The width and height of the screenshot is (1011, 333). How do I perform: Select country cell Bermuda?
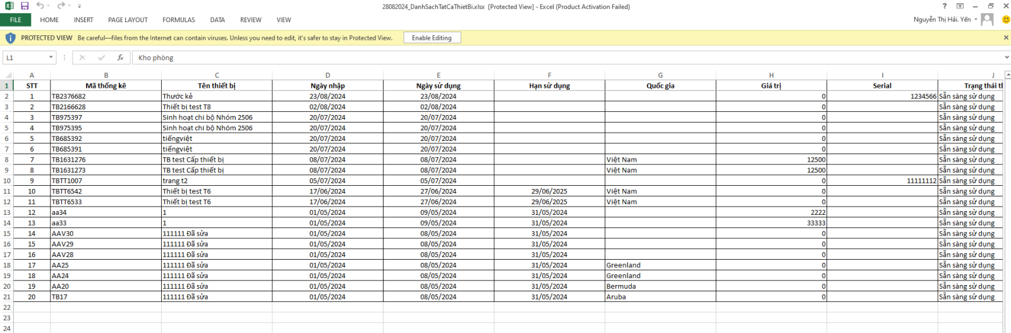pyautogui.click(x=660, y=286)
